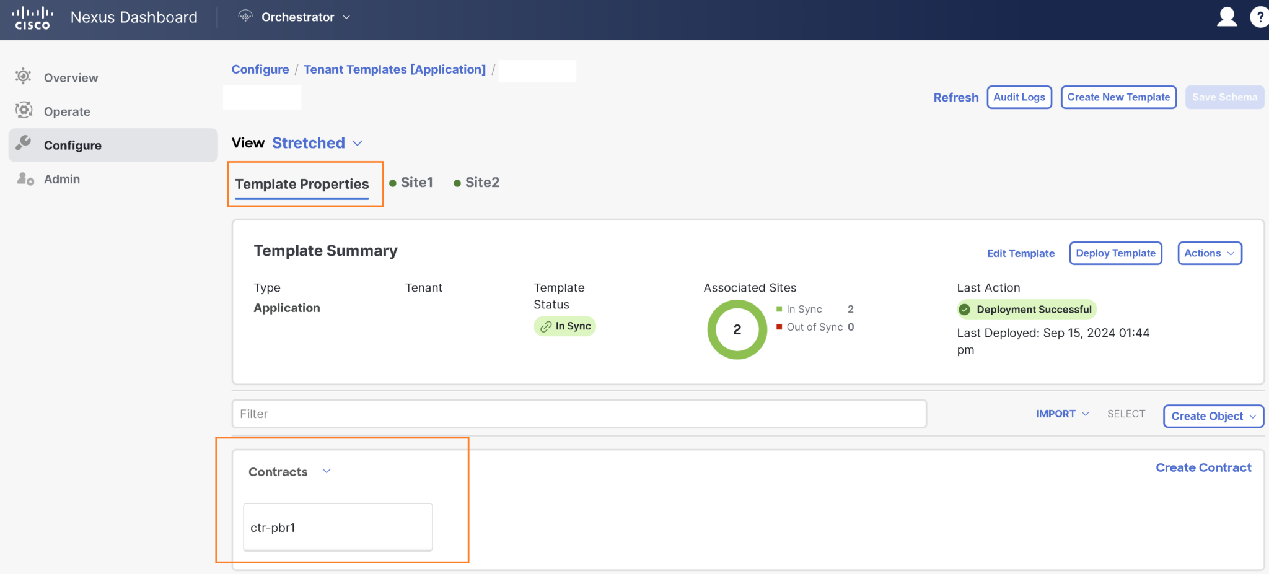Click the Deployment Successful checkmark badge
The width and height of the screenshot is (1269, 574).
pos(964,309)
